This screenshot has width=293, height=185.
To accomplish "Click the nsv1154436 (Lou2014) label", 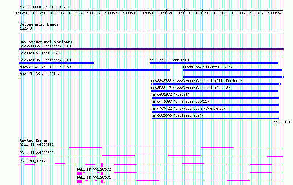I will point(40,74).
